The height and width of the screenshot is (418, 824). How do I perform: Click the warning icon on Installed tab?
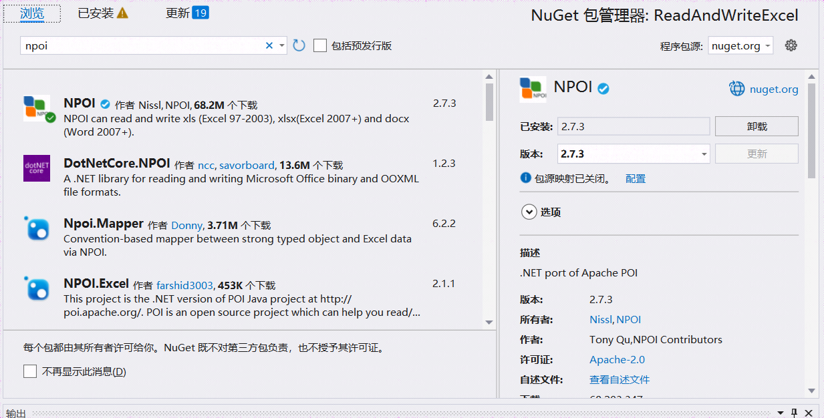(122, 13)
